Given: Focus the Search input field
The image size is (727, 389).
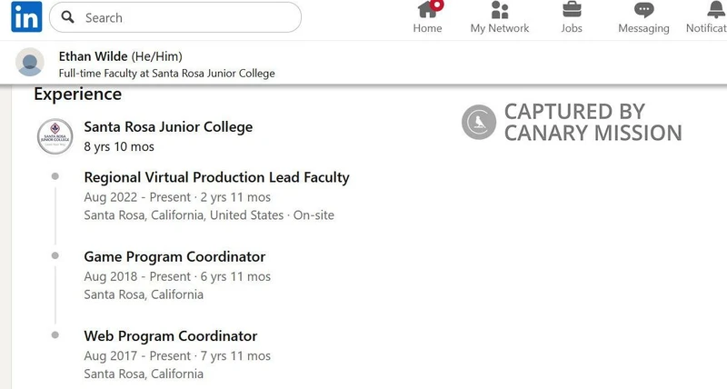Looking at the screenshot, I should pos(175,17).
